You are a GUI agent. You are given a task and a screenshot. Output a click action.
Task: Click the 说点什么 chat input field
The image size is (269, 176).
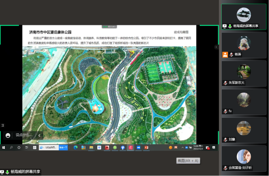25,135
